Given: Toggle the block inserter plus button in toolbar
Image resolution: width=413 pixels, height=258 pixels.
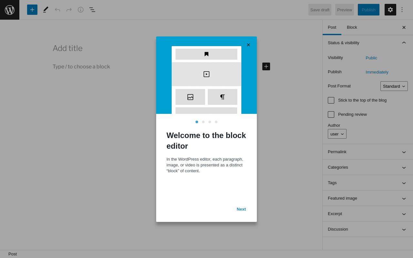Looking at the screenshot, I should click(x=32, y=10).
